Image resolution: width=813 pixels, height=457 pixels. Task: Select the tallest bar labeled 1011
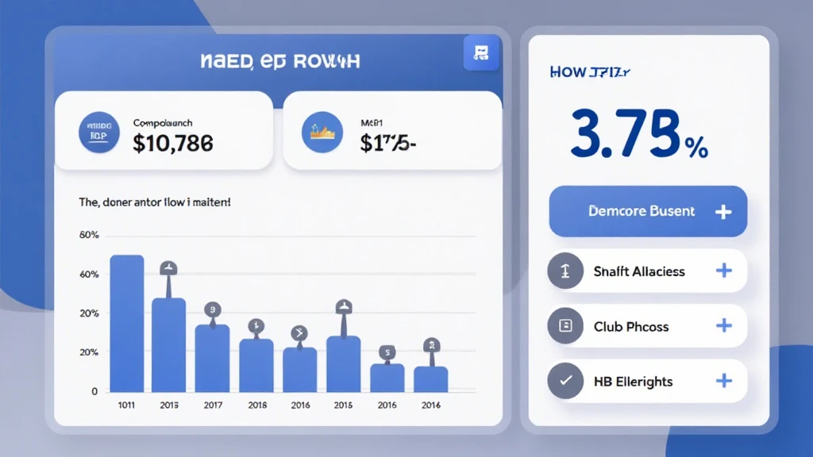coord(127,324)
